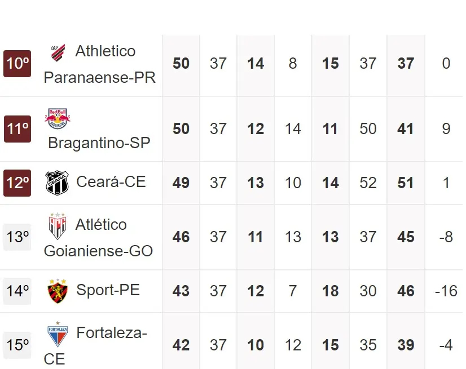Click the 13º position badge
Viewport: 466px width, 369px height.
pos(17,237)
